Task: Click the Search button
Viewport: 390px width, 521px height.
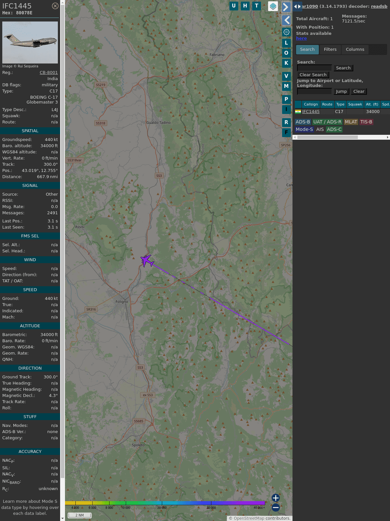Action: pyautogui.click(x=343, y=68)
